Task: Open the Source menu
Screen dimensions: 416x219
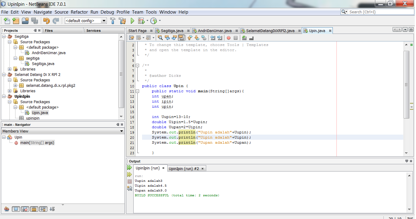Action: click(x=61, y=12)
